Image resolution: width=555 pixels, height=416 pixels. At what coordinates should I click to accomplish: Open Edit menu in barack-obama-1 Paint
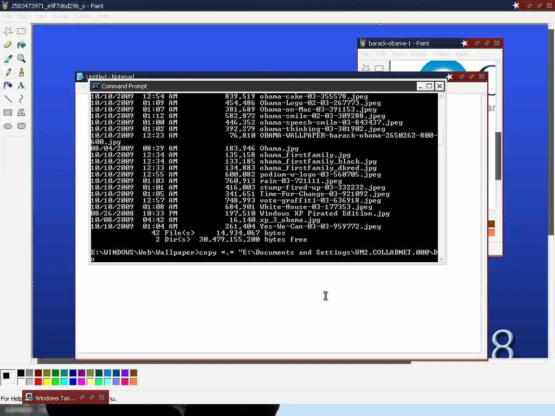tap(380, 54)
